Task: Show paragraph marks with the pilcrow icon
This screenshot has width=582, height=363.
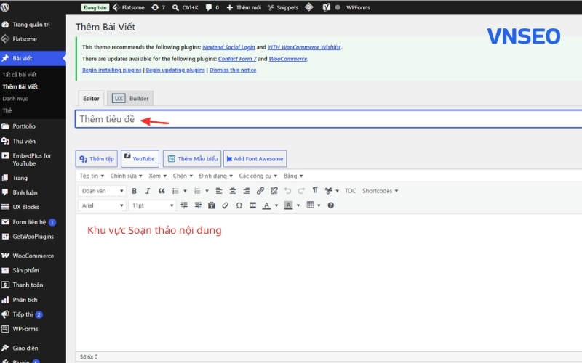Action: pyautogui.click(x=315, y=190)
